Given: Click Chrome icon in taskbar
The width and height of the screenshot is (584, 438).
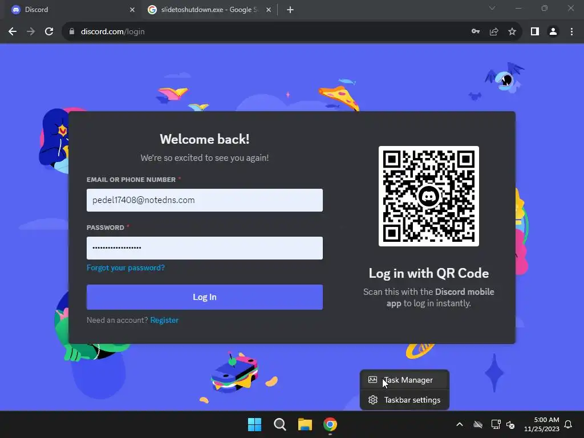Looking at the screenshot, I should tap(330, 424).
